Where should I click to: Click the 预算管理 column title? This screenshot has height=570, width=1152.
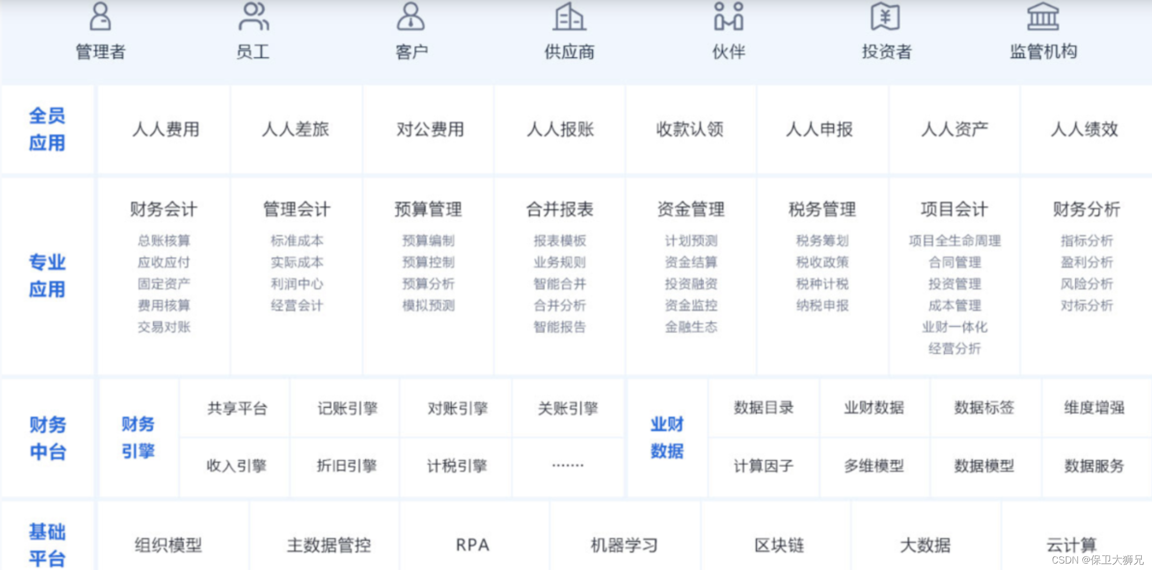(x=428, y=209)
